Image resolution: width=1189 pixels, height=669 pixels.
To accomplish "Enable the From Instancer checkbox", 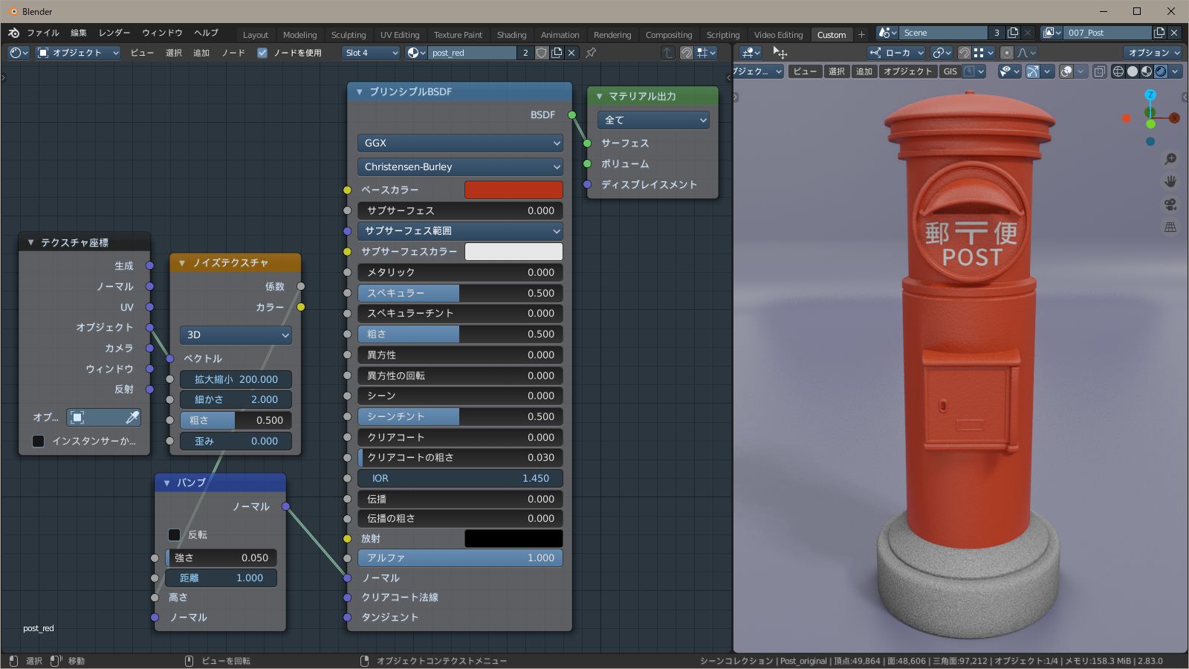I will (39, 441).
